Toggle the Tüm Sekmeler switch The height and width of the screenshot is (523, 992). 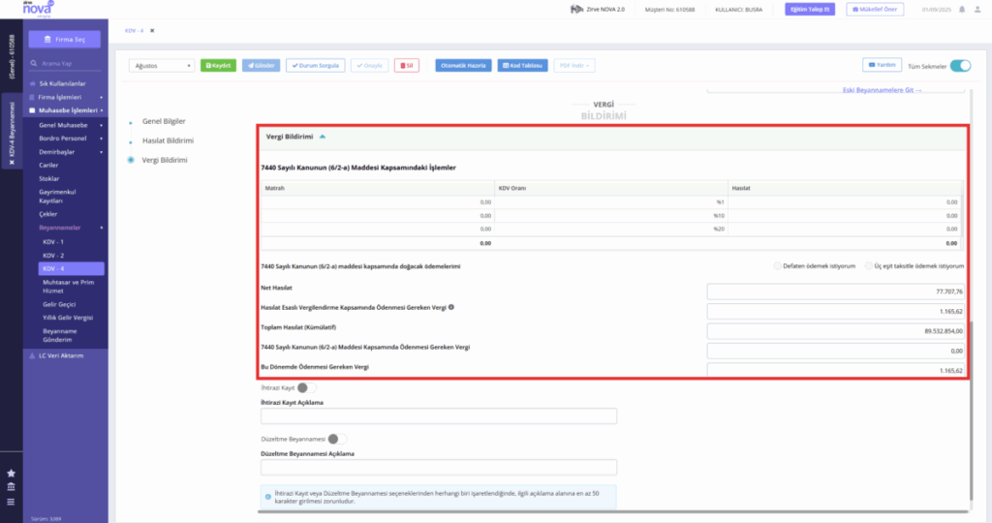coord(960,66)
